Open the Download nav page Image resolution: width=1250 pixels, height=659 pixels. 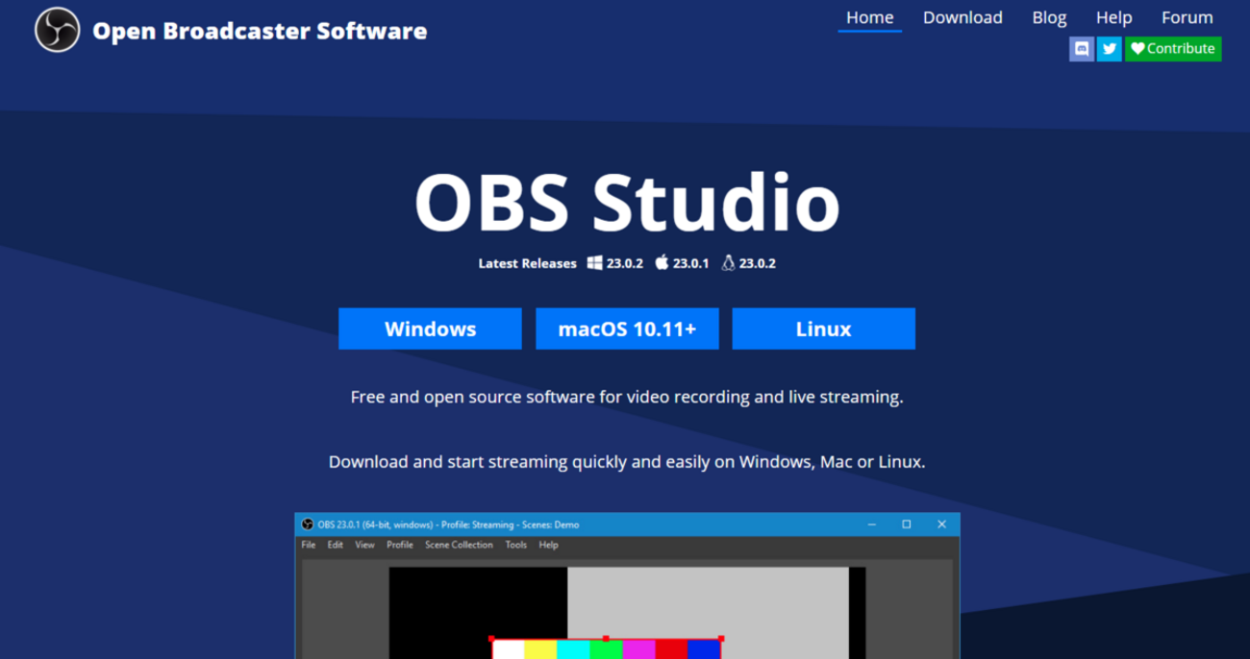tap(962, 17)
